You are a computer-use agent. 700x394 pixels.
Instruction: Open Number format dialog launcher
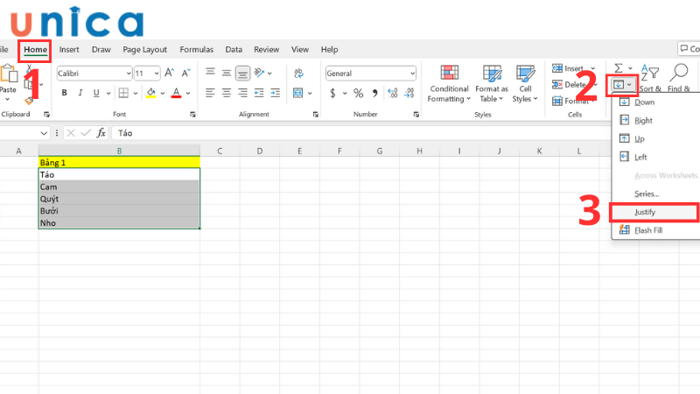(416, 115)
